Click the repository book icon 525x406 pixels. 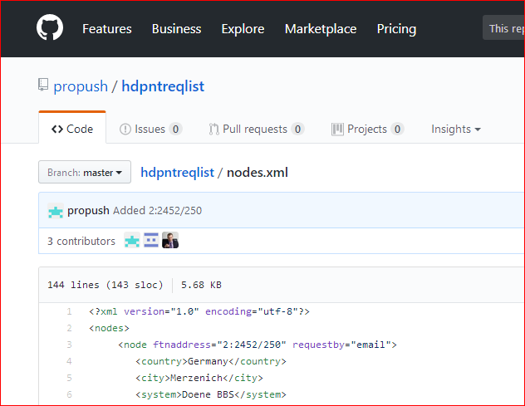click(x=43, y=85)
